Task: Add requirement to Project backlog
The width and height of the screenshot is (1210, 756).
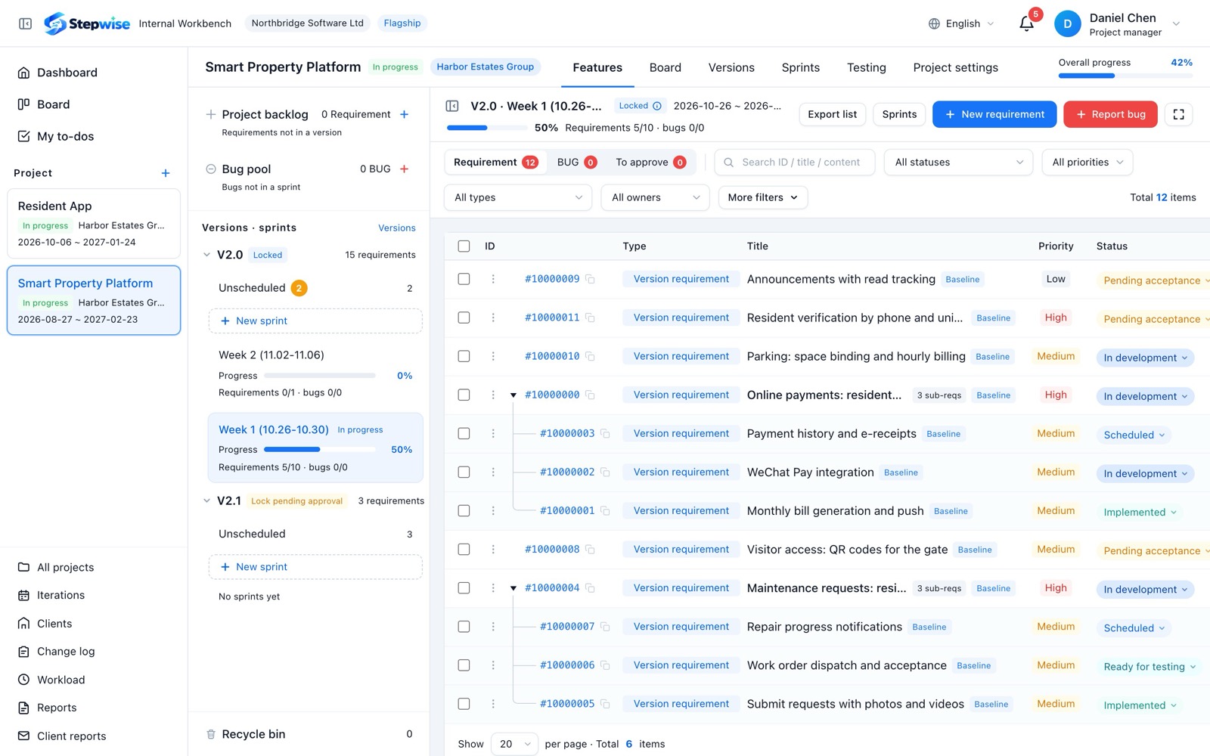Action: [x=405, y=114]
